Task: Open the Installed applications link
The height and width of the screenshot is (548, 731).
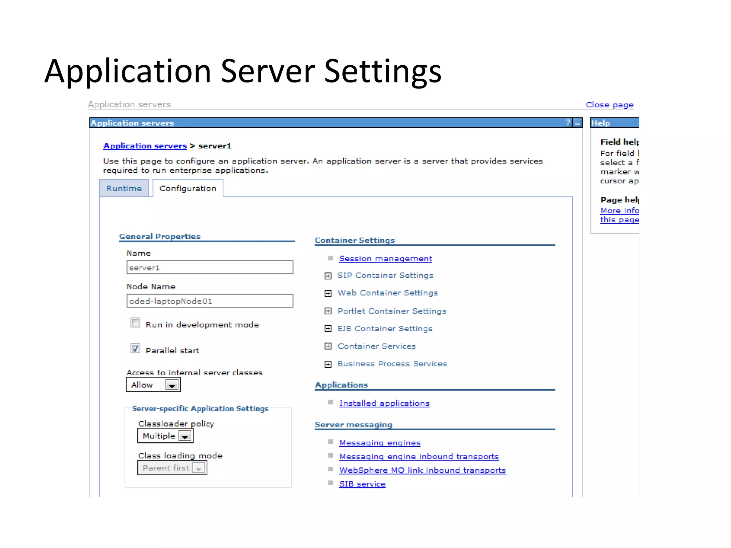Action: tap(384, 403)
